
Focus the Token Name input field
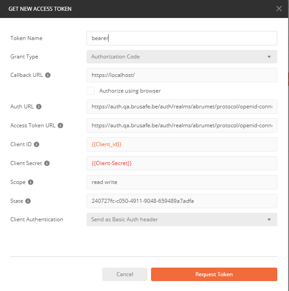pyautogui.click(x=182, y=38)
